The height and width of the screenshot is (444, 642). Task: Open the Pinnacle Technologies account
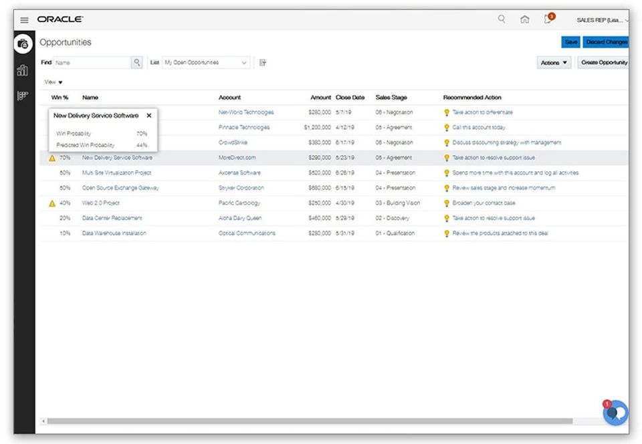[x=244, y=127]
